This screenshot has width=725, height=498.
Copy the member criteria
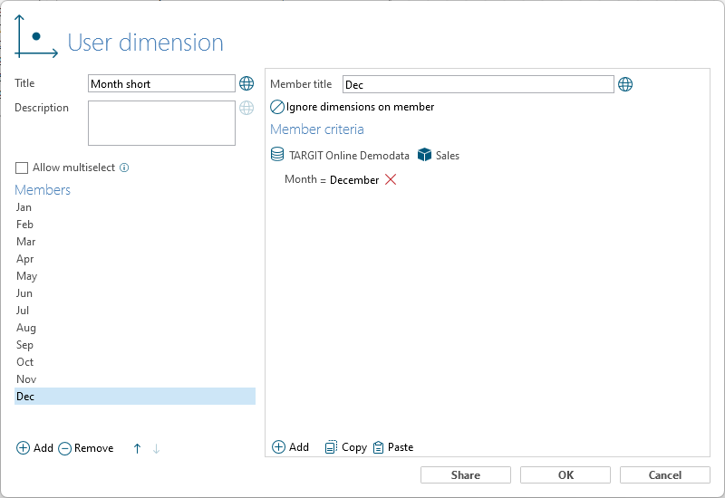click(x=346, y=447)
